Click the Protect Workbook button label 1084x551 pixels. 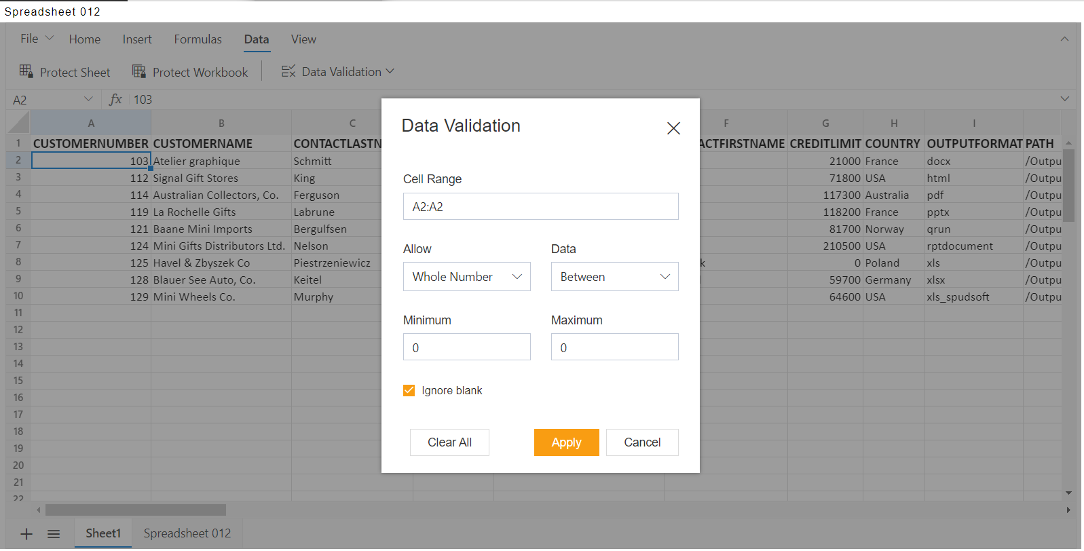[x=200, y=72]
